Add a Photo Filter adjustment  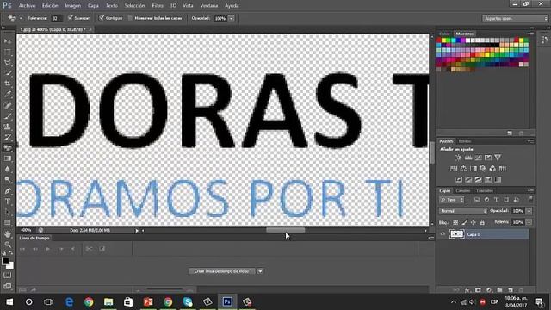tap(483, 169)
